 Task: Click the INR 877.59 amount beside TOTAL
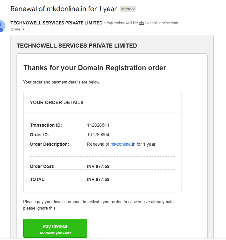[98, 180]
